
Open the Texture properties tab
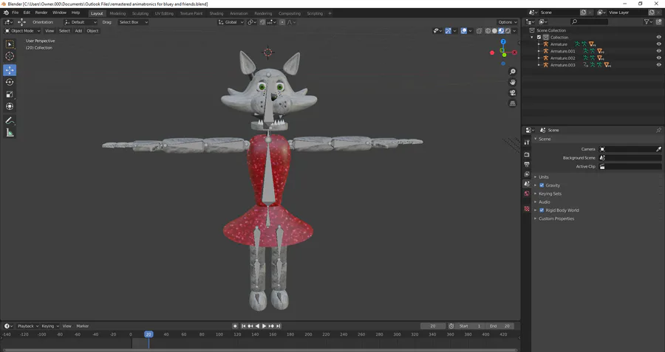[527, 208]
